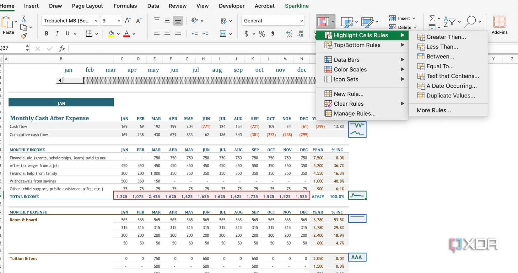518x273 pixels.
Task: Toggle underline formatting
Action: coord(67,34)
